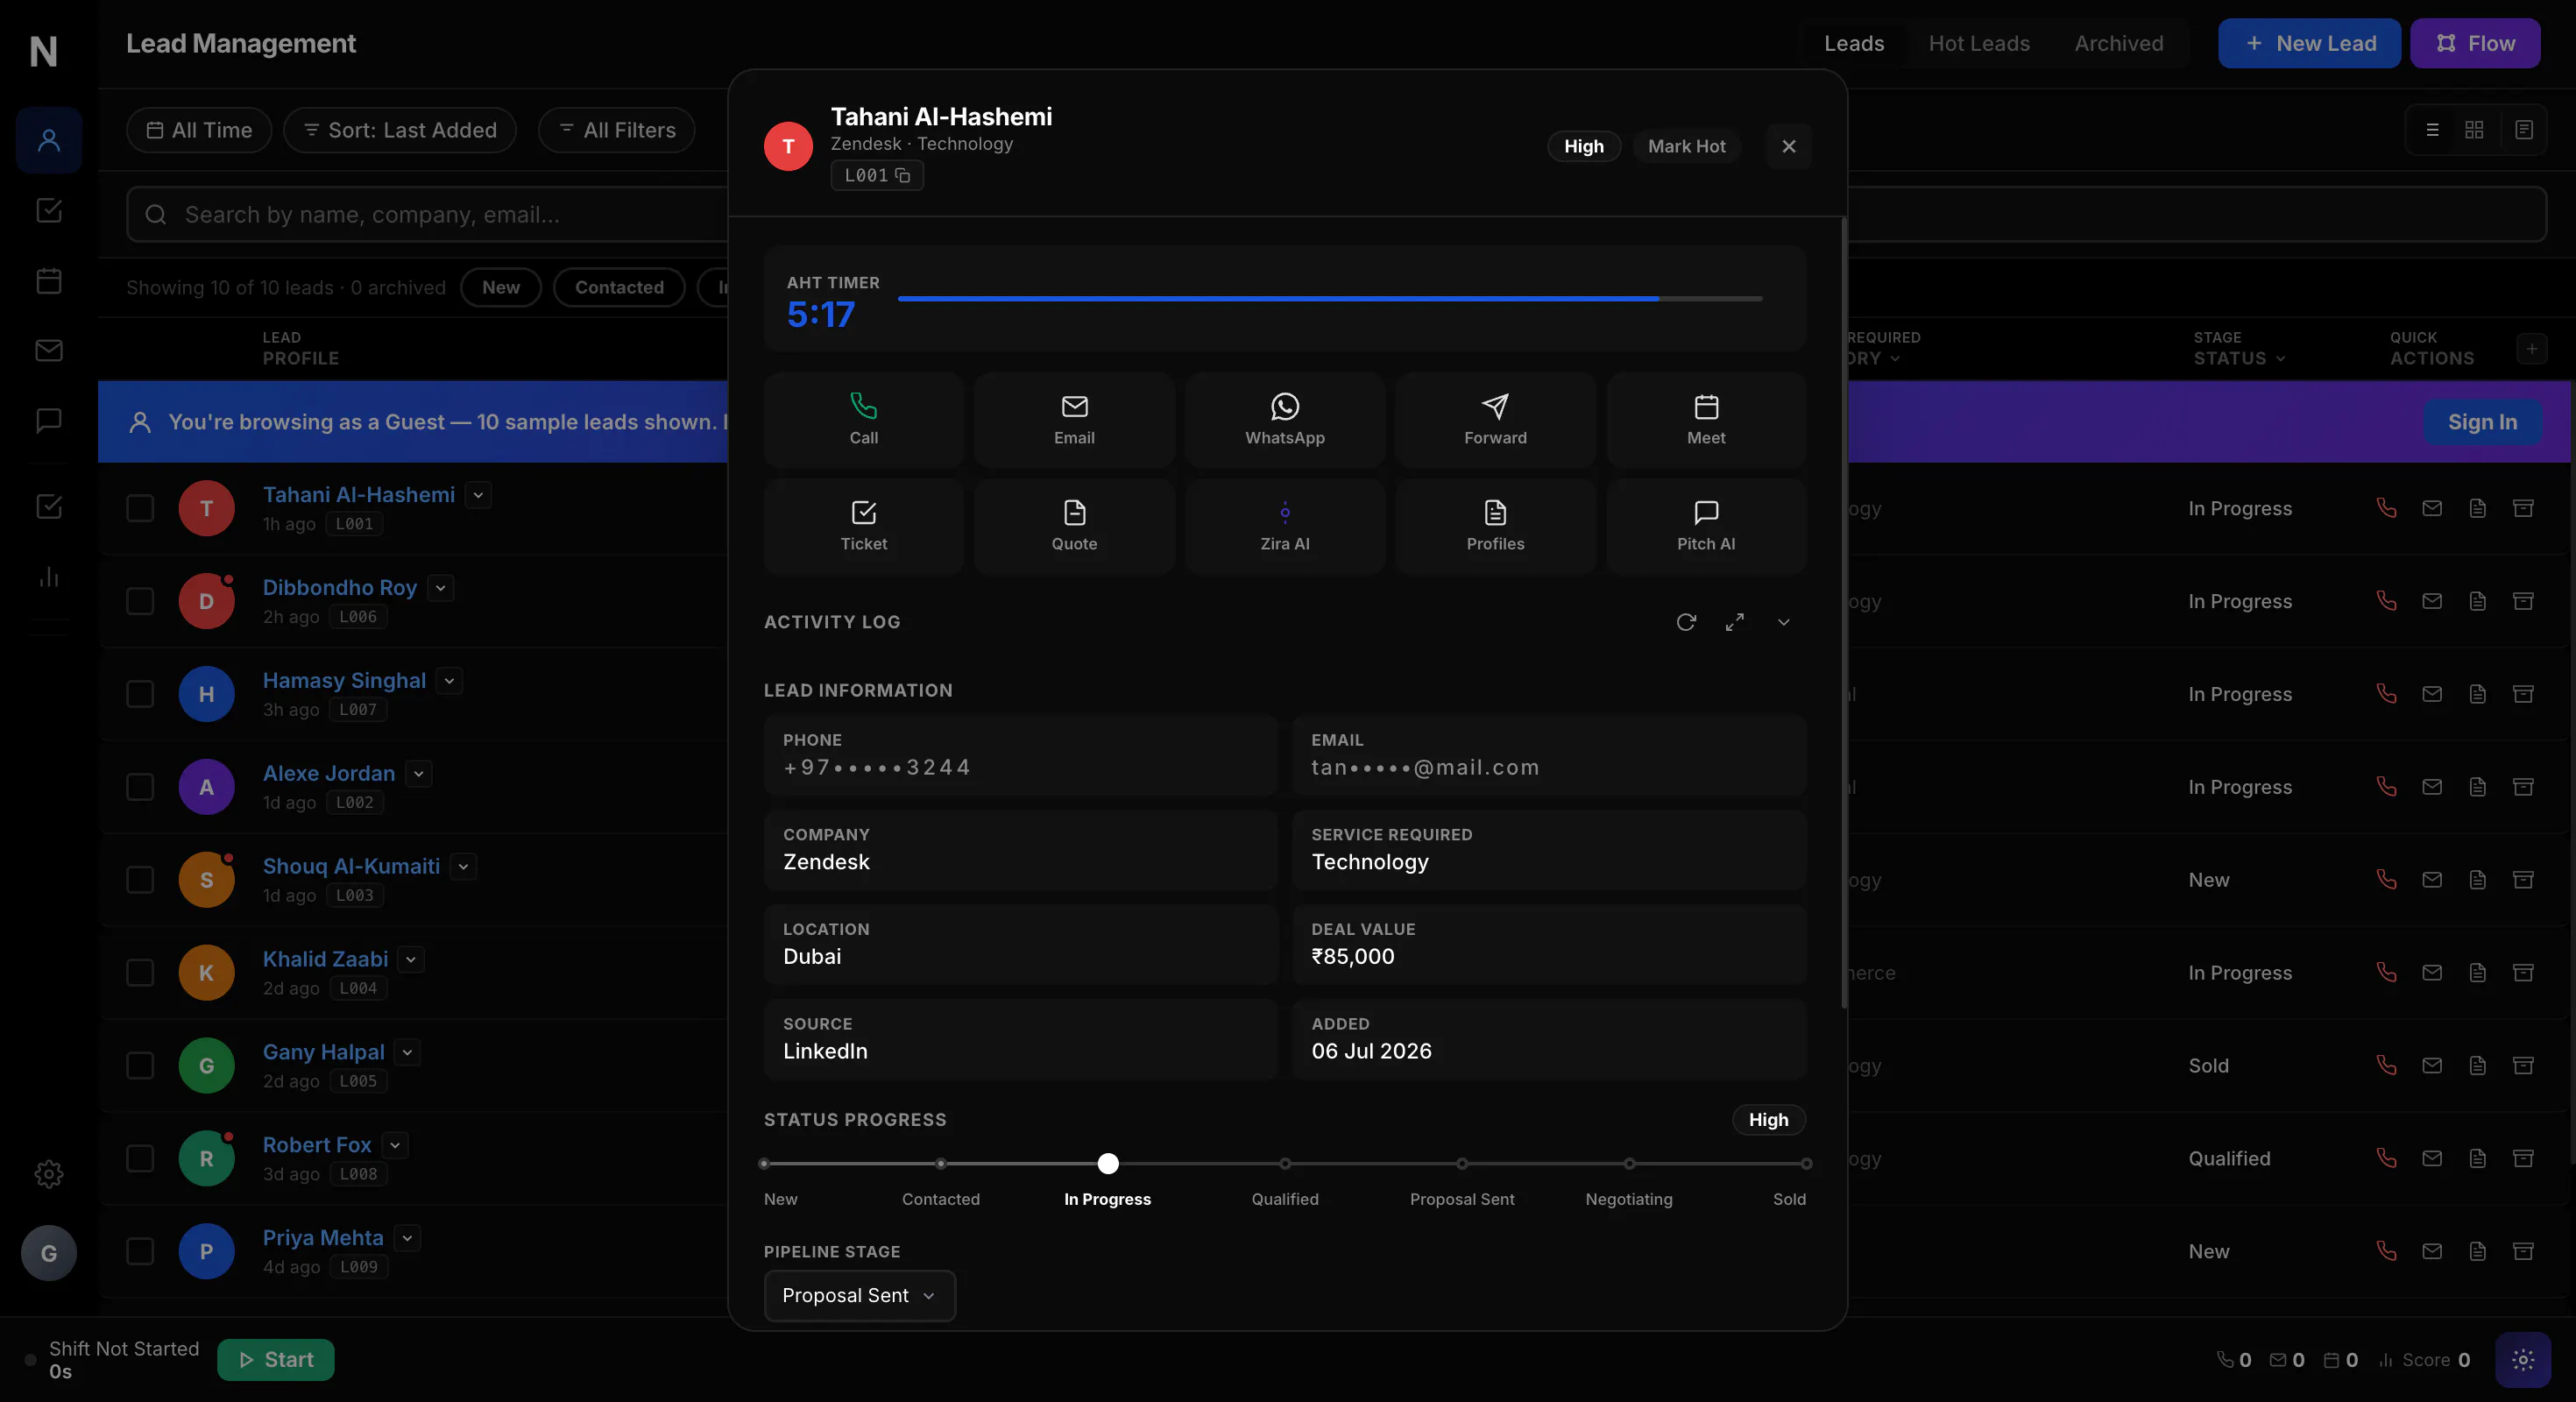Expand Alexe Jordan row chevron

coord(419,774)
